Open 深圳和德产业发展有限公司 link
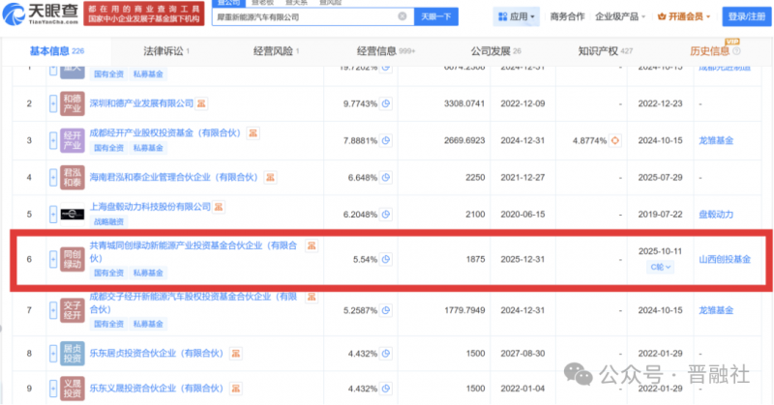This screenshot has height=405, width=774. pyautogui.click(x=141, y=103)
